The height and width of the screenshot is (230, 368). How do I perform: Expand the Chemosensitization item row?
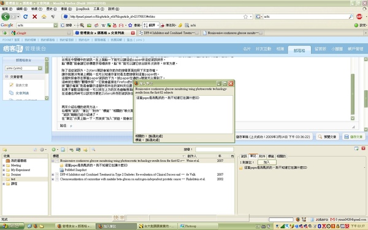(x=53, y=179)
